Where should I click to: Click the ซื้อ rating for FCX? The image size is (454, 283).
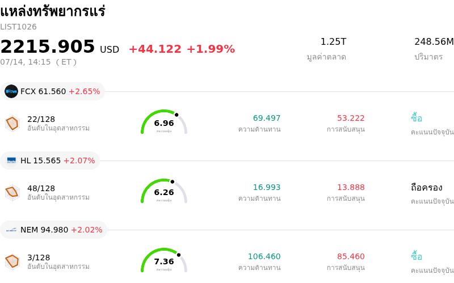pyautogui.click(x=417, y=118)
